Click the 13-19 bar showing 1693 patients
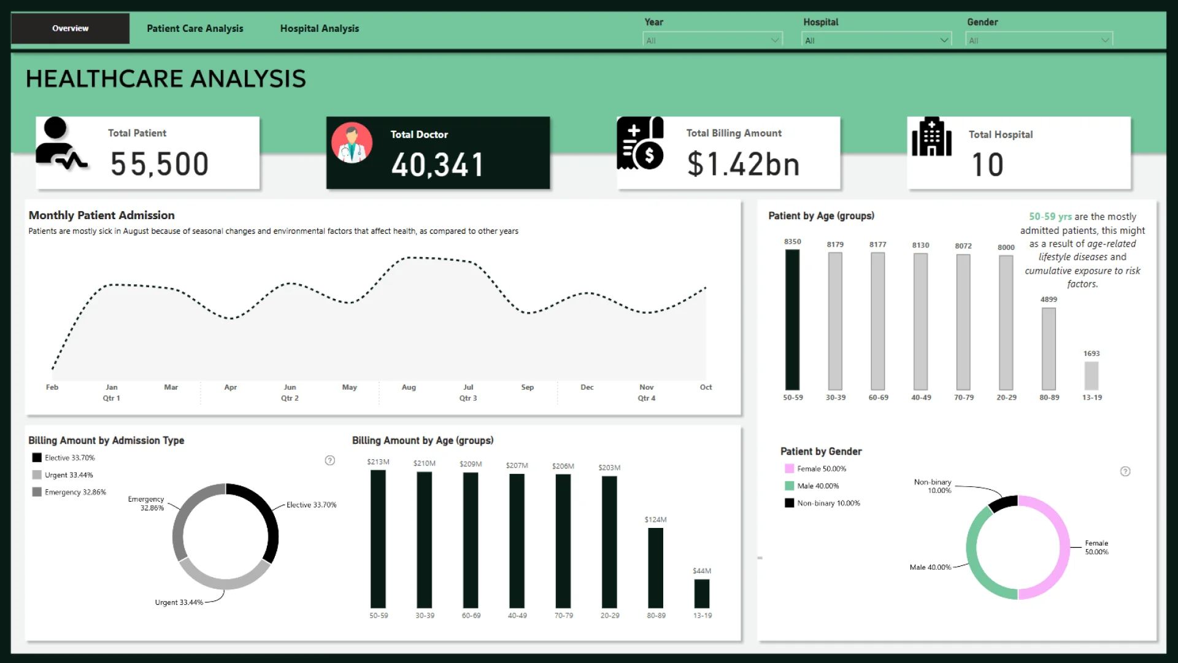This screenshot has height=663, width=1178. point(1091,376)
